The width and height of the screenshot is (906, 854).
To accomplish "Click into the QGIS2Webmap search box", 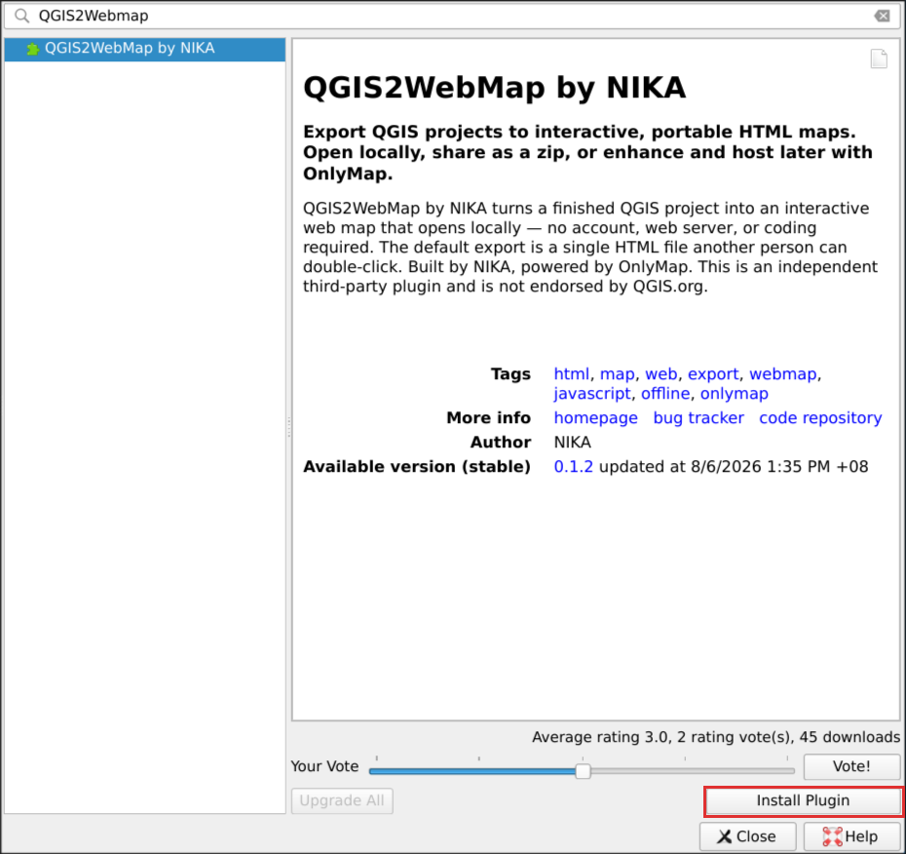I will click(451, 16).
